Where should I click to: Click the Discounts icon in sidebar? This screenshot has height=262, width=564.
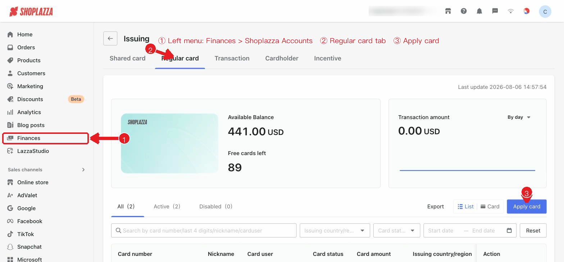pyautogui.click(x=10, y=99)
